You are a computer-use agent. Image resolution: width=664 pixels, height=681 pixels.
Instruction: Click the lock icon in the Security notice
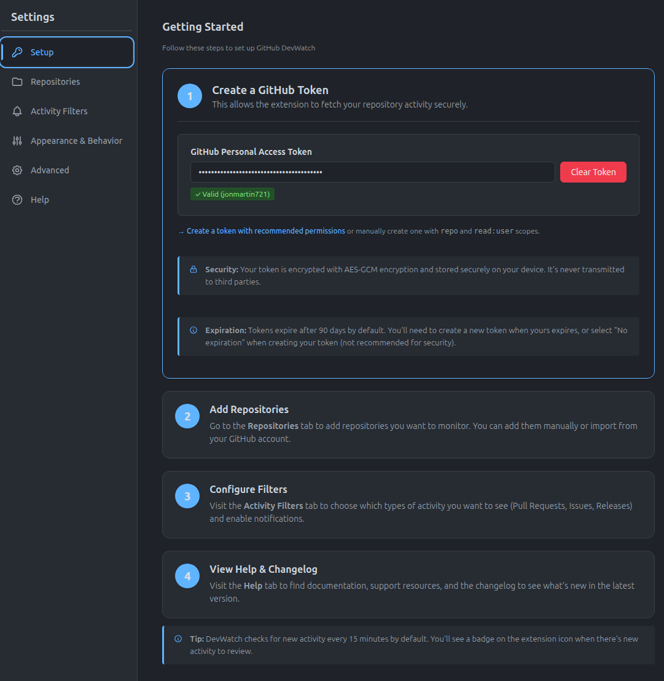[x=193, y=269]
